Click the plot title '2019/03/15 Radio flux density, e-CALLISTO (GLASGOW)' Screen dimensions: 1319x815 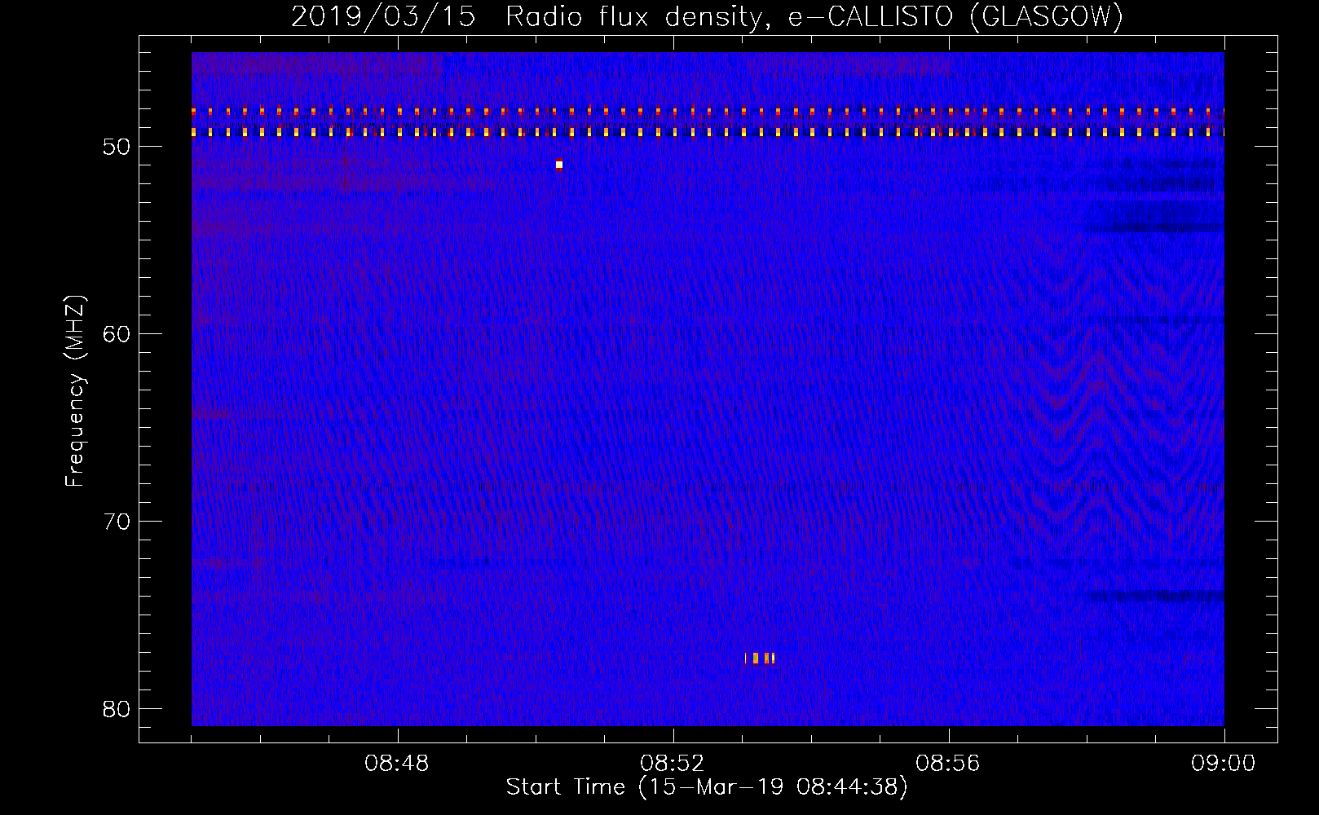707,17
